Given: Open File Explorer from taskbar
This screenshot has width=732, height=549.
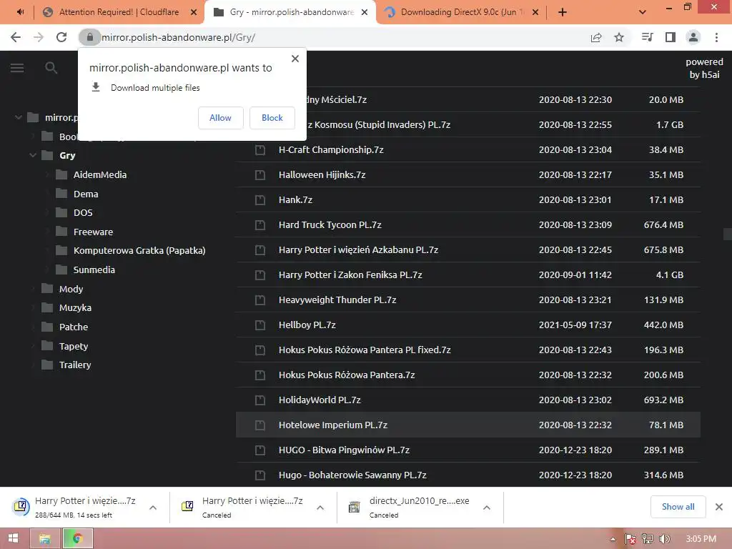Looking at the screenshot, I should point(45,539).
